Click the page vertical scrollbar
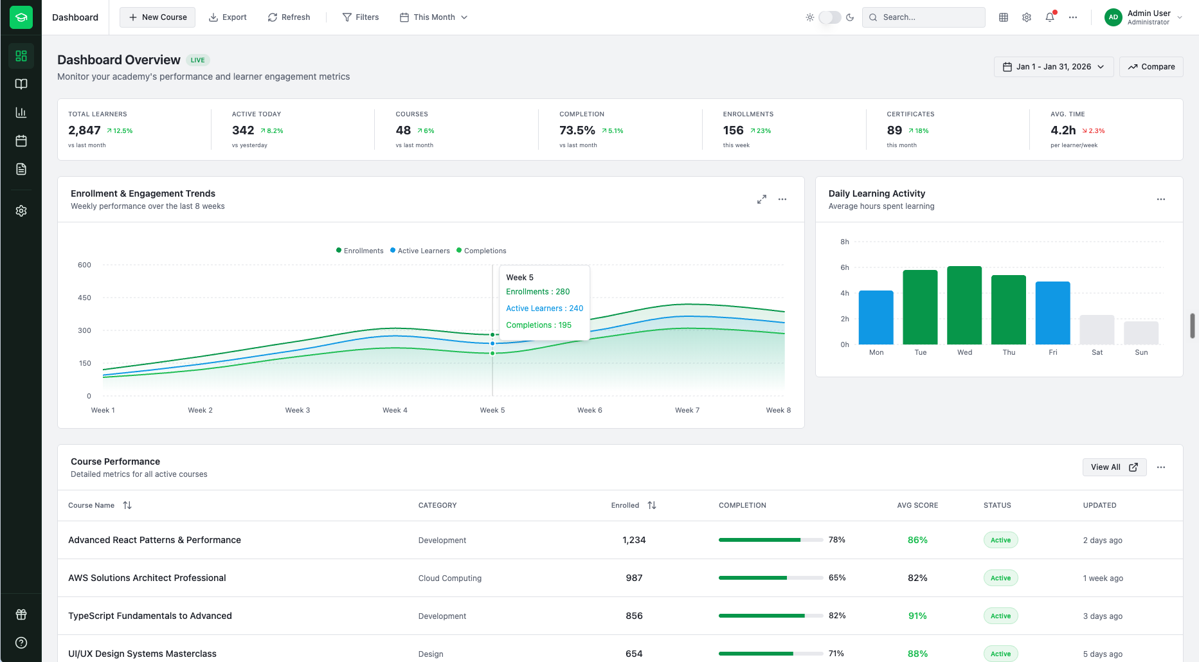 (x=1193, y=326)
